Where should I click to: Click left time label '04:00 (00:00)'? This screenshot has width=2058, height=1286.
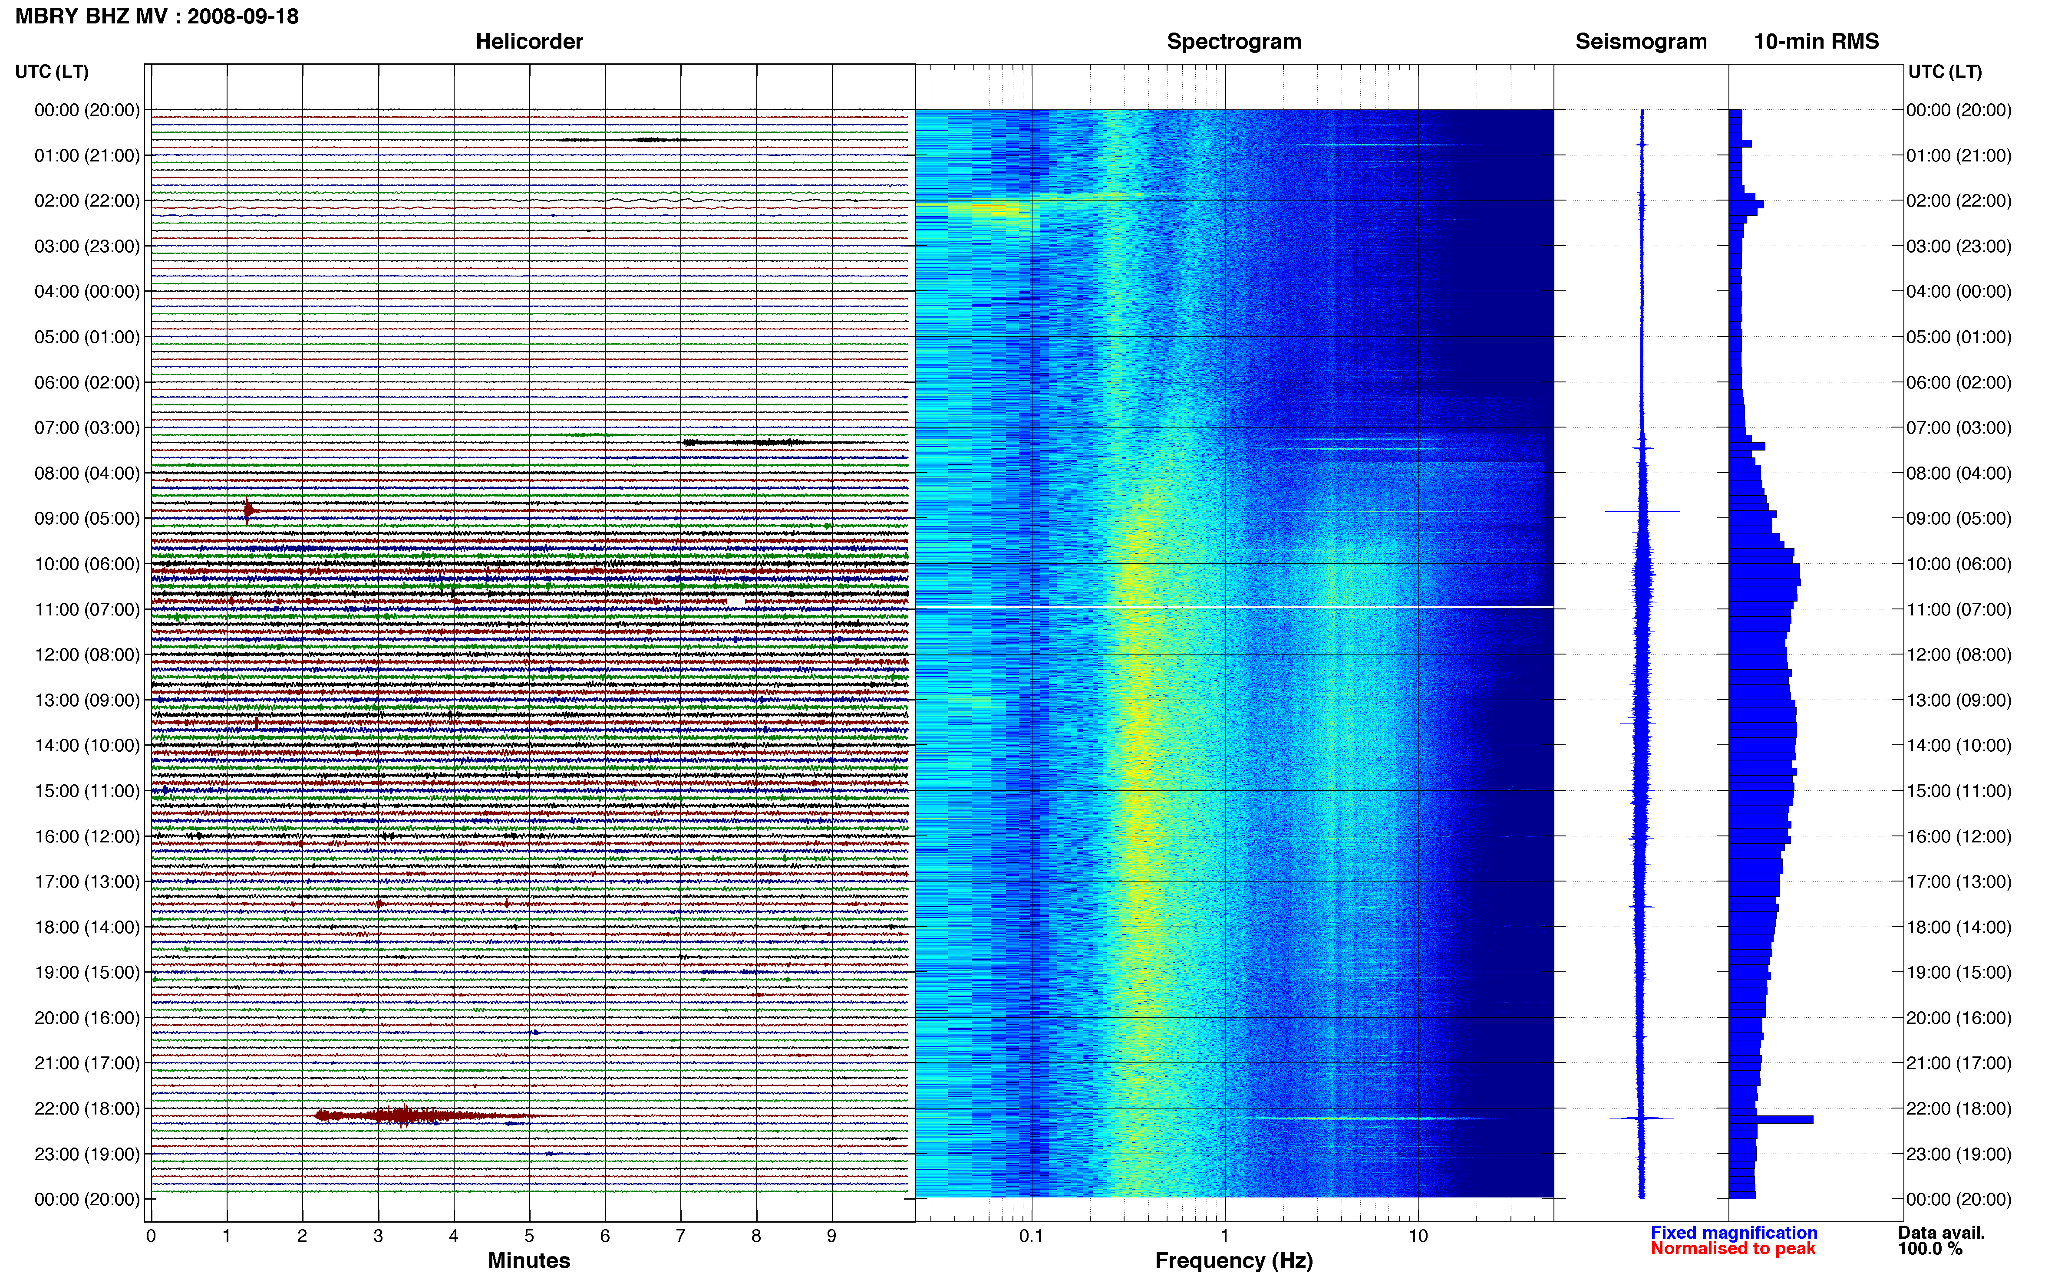click(x=87, y=292)
